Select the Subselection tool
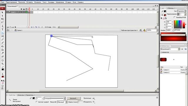The width and height of the screenshot is (188, 106). click(x=2, y=16)
